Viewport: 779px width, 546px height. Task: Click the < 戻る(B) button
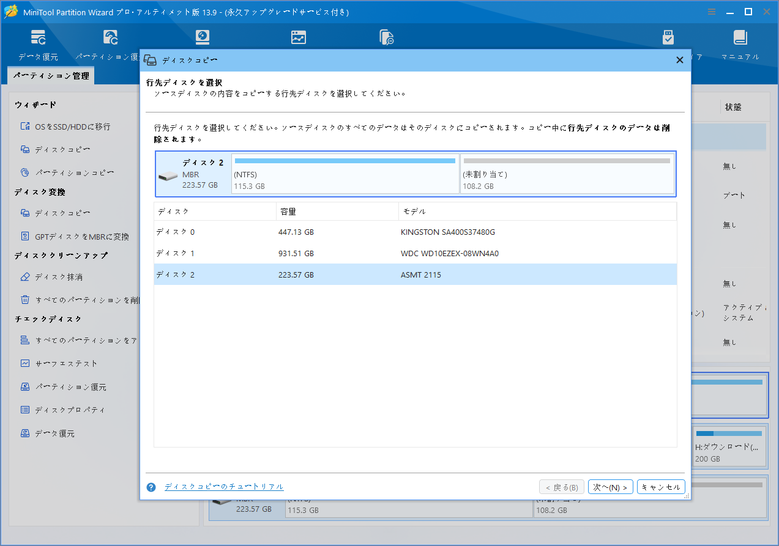click(x=561, y=487)
